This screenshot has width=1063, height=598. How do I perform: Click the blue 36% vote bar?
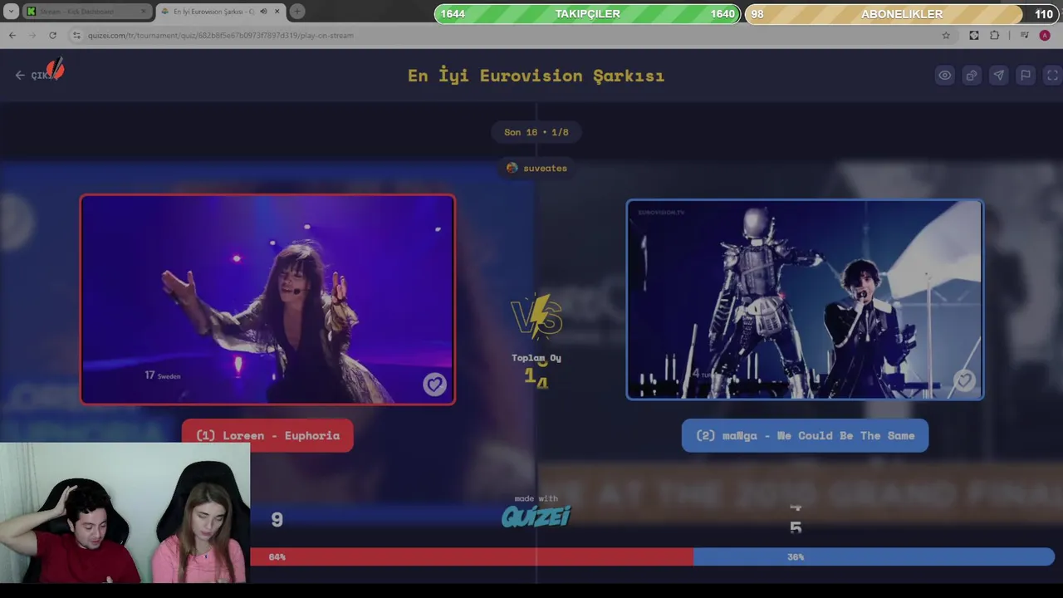(874, 557)
